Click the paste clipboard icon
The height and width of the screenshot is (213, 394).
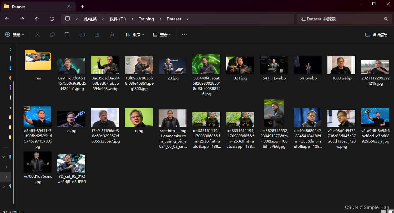[x=67, y=35]
